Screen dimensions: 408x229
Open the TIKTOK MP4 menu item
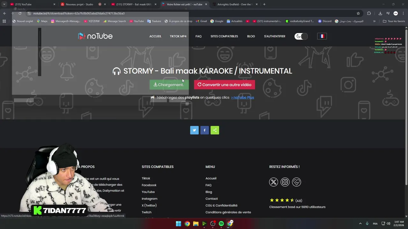(178, 36)
